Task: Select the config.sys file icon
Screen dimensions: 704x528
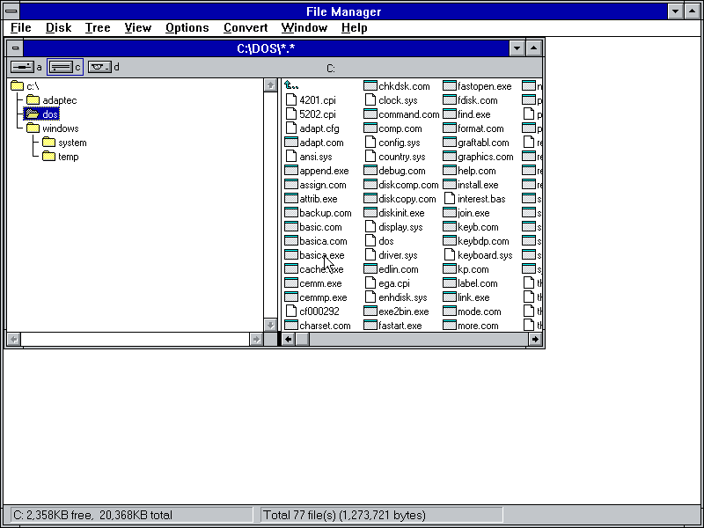Action: (370, 142)
